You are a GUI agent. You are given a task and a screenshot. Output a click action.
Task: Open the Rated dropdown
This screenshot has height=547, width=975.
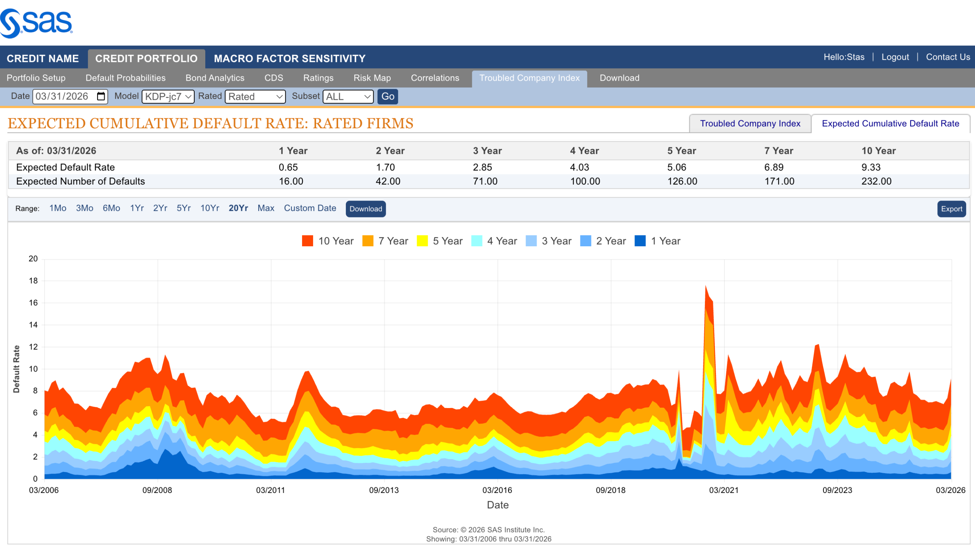click(x=255, y=97)
